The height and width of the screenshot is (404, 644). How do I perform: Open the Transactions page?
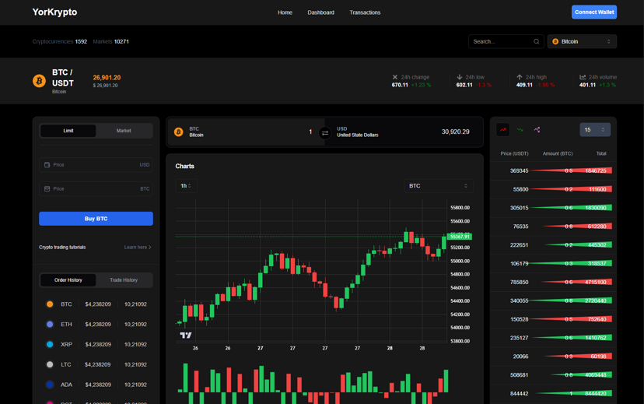tap(365, 12)
